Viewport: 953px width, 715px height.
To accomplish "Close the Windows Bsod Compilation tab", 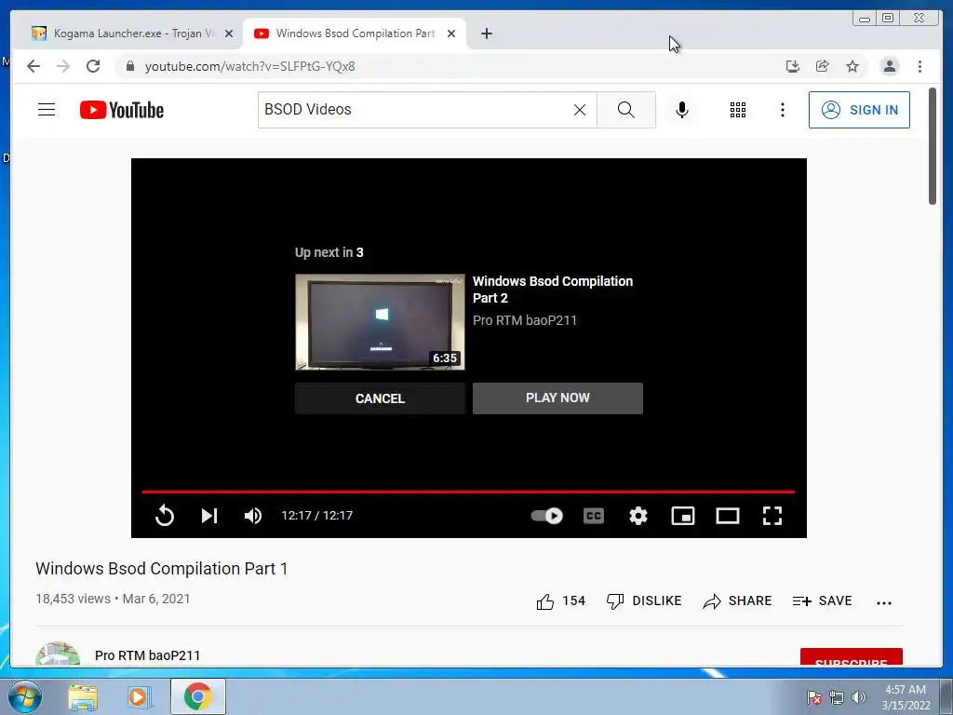I will (451, 34).
